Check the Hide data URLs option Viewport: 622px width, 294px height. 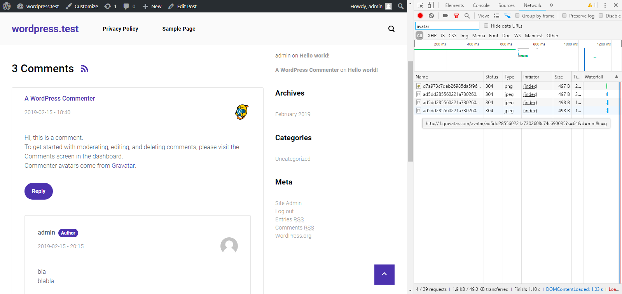[486, 26]
